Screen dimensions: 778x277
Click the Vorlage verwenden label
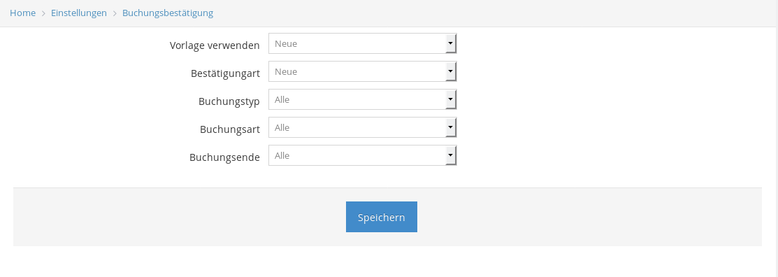215,45
